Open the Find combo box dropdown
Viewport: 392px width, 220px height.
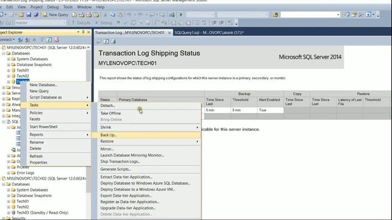pos(338,15)
